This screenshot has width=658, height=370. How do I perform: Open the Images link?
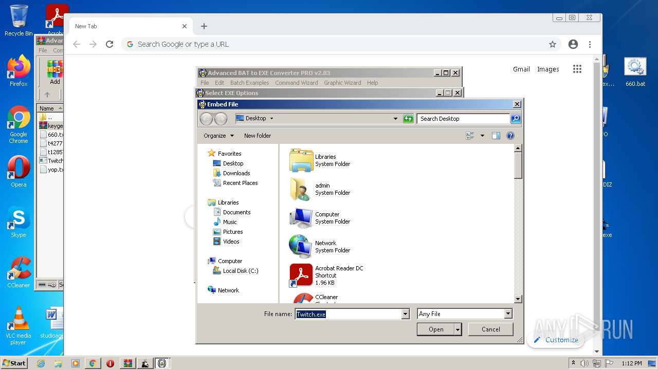click(x=548, y=69)
